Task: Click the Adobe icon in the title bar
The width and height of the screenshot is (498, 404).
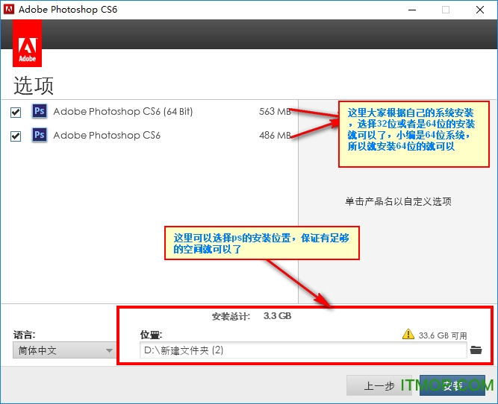Action: [9, 10]
